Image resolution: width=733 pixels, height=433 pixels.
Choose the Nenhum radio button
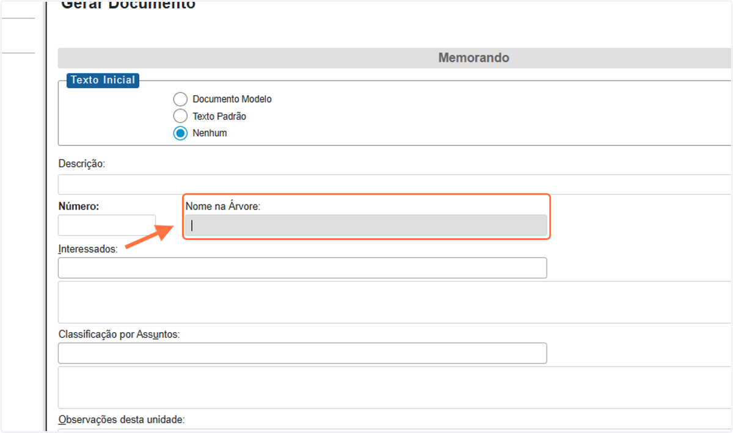(180, 133)
